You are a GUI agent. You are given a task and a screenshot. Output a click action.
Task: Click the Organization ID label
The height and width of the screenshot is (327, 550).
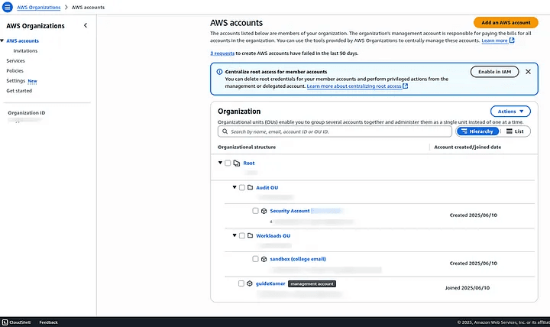tap(26, 112)
